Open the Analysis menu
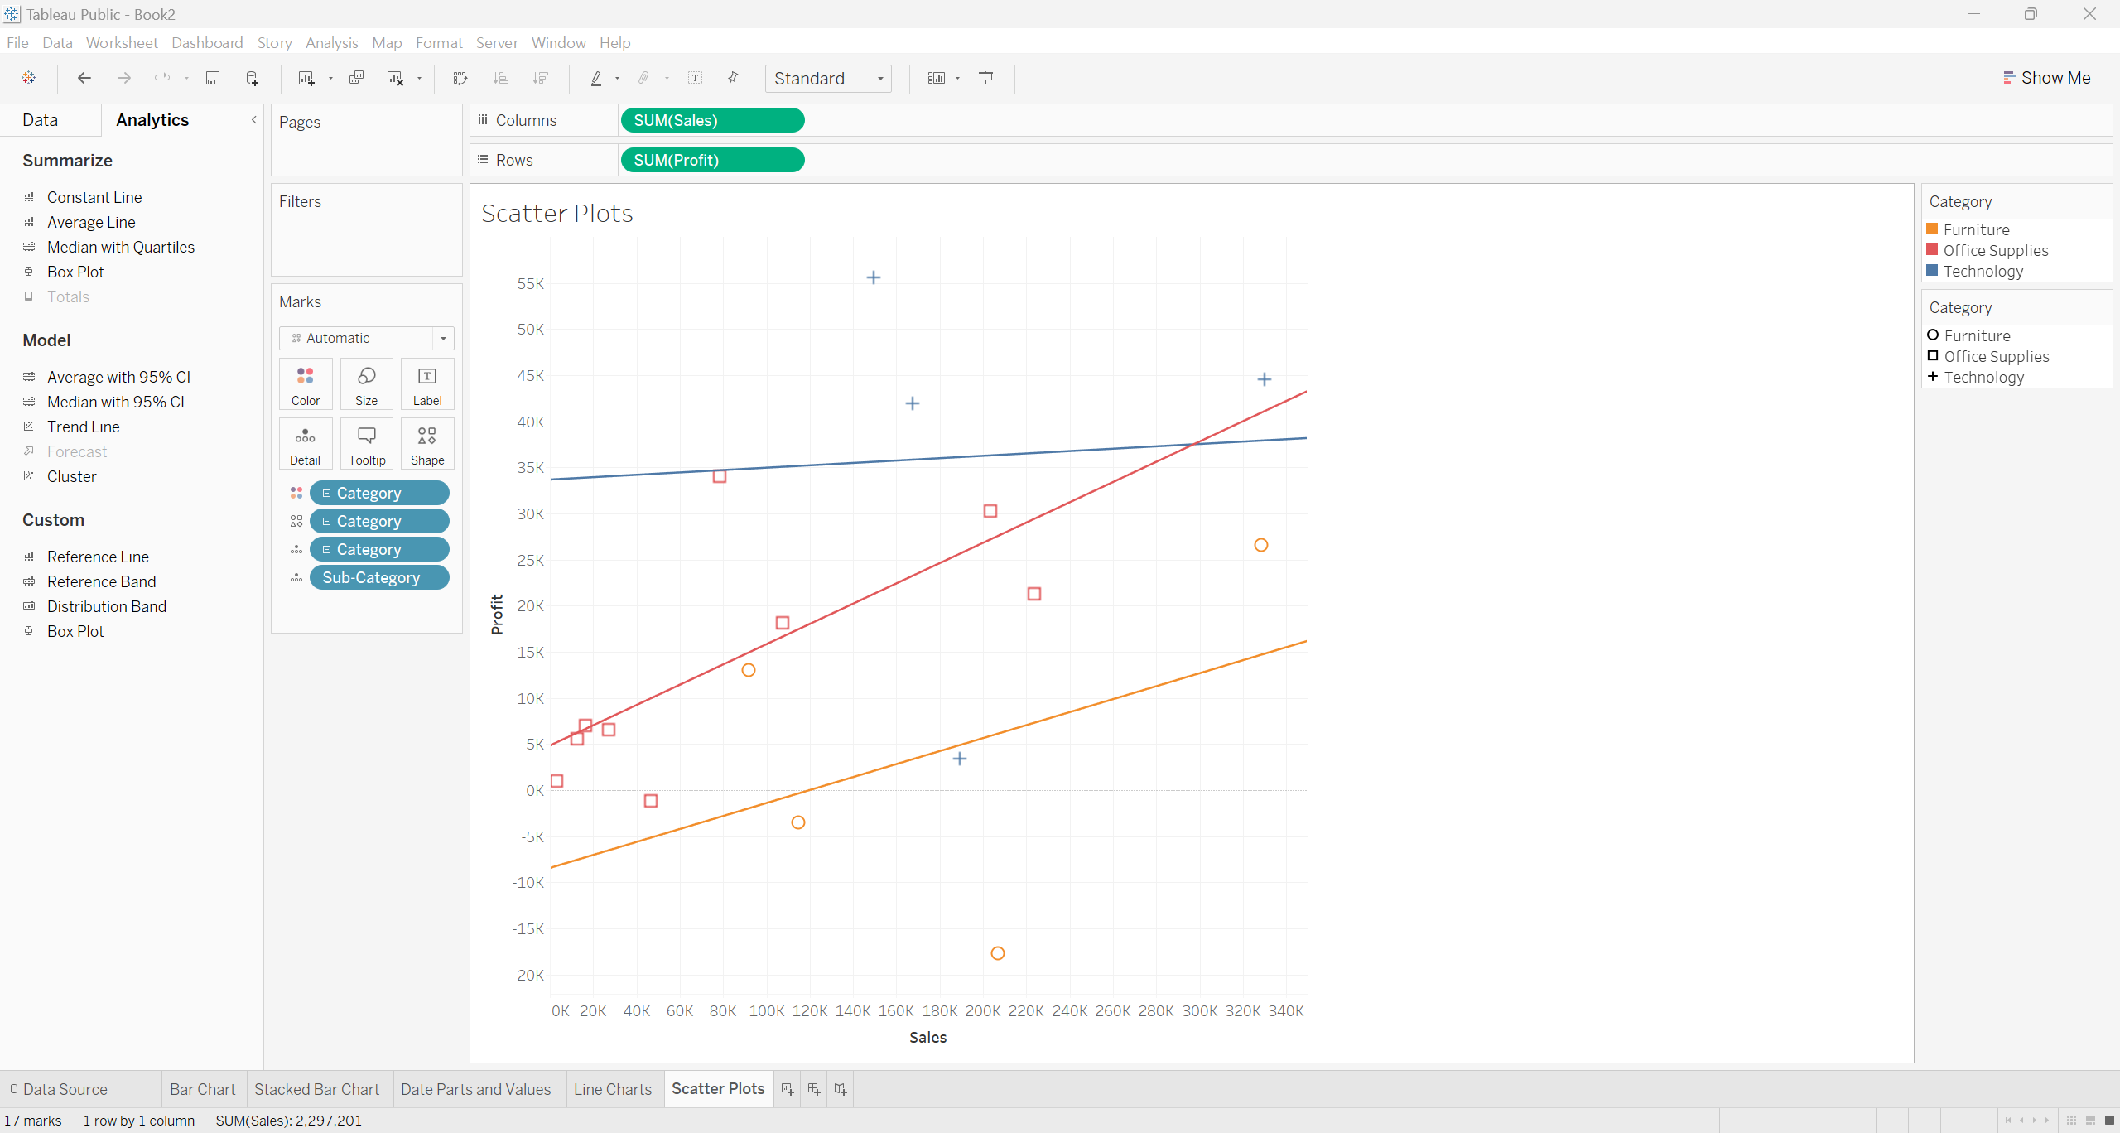 pos(331,42)
